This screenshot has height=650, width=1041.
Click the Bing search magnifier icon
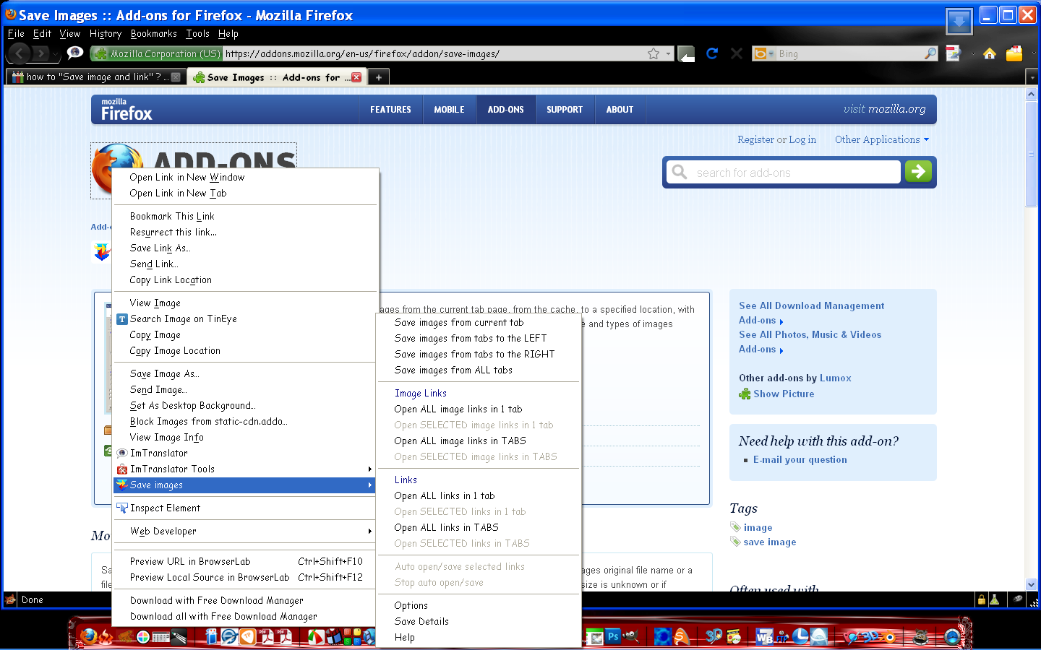930,53
